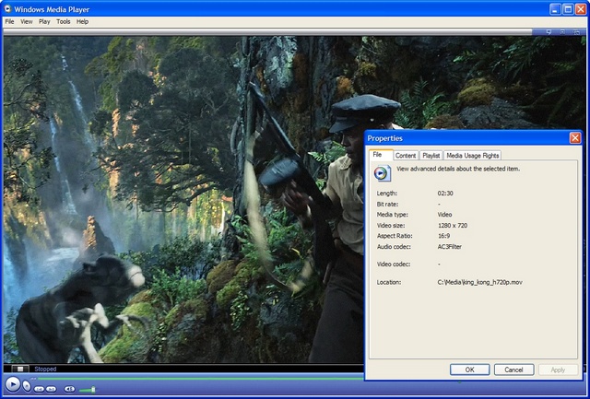Maximize the Windows Media Player window
Viewport: 590px width, 399px height.
tap(568, 9)
